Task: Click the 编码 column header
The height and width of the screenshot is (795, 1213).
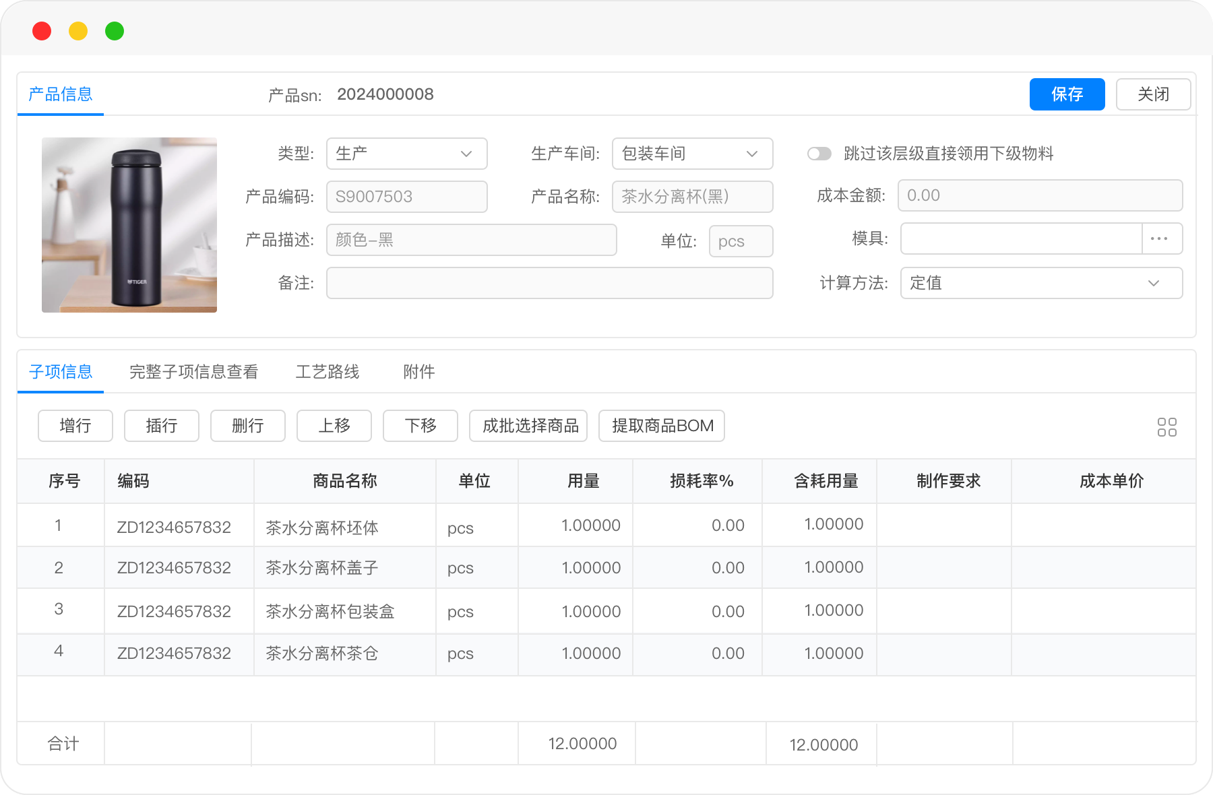Action: click(x=179, y=481)
